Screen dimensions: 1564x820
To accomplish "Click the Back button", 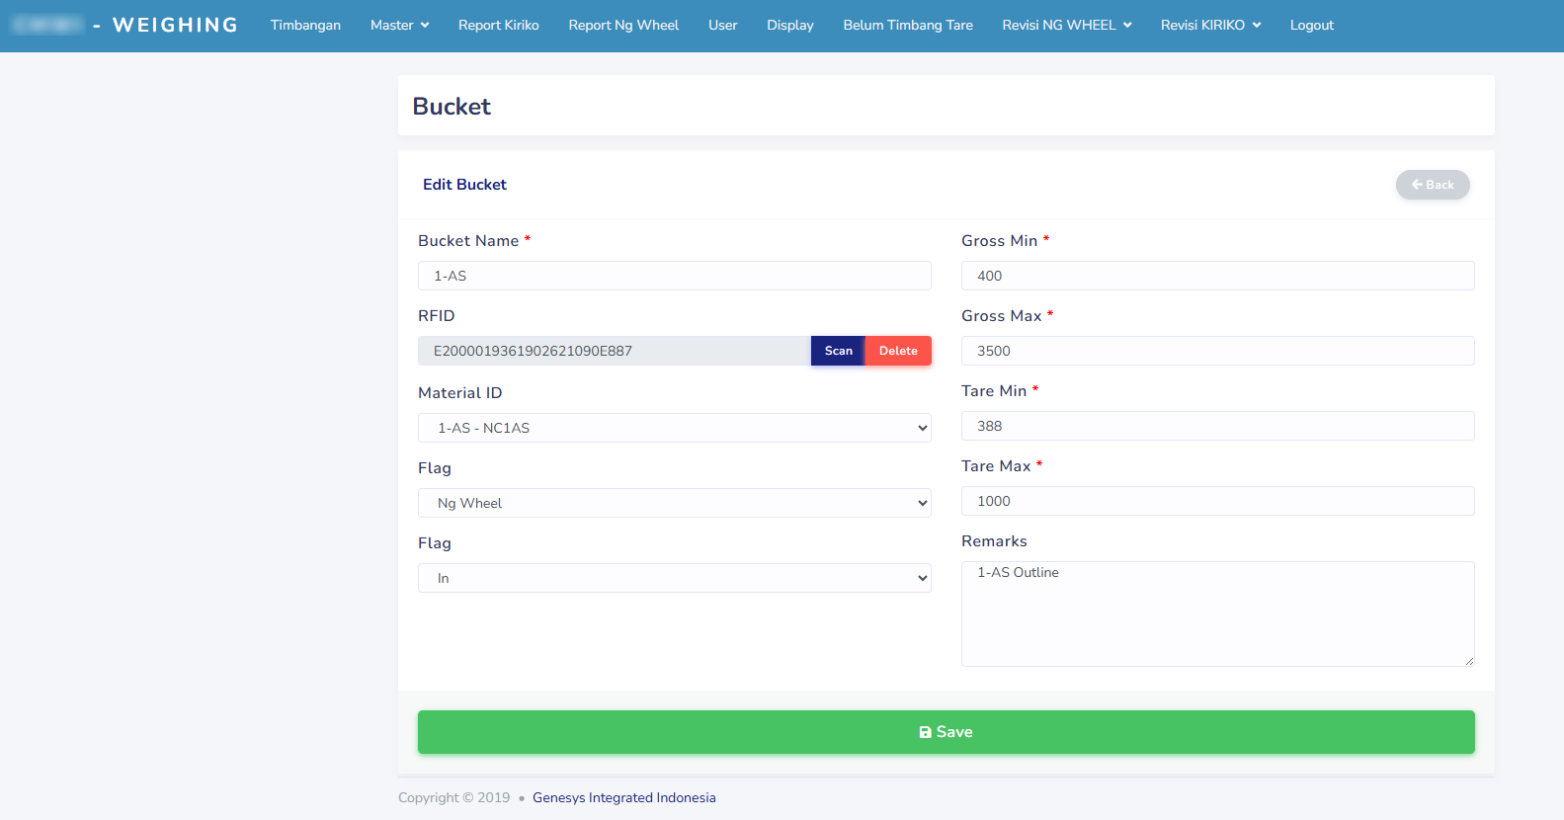I will (1433, 185).
